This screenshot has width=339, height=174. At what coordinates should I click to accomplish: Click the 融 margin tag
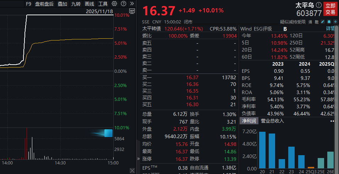pyautogui.click(x=317, y=22)
